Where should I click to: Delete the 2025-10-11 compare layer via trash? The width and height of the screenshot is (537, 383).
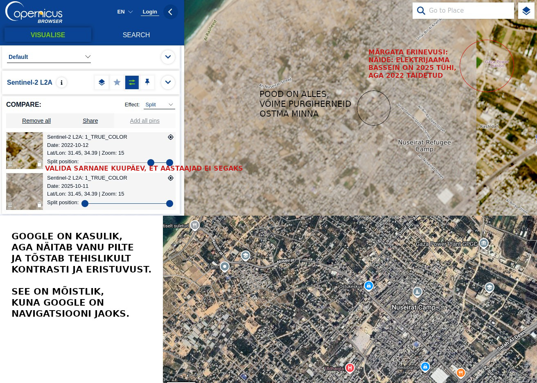(39, 205)
